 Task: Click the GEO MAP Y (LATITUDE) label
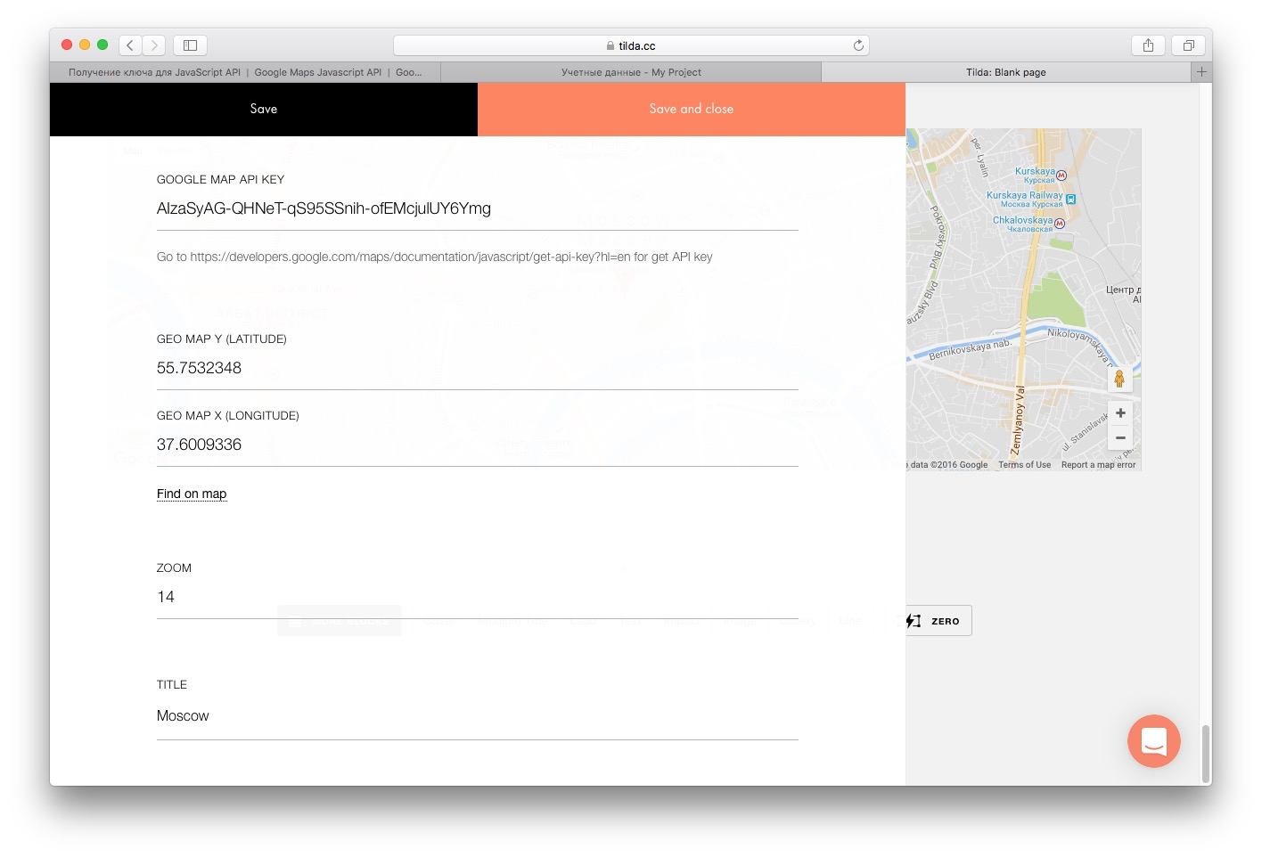click(222, 339)
